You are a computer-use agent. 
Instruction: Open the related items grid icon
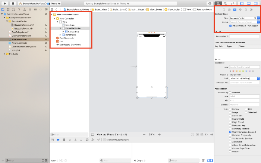tap(52, 9)
